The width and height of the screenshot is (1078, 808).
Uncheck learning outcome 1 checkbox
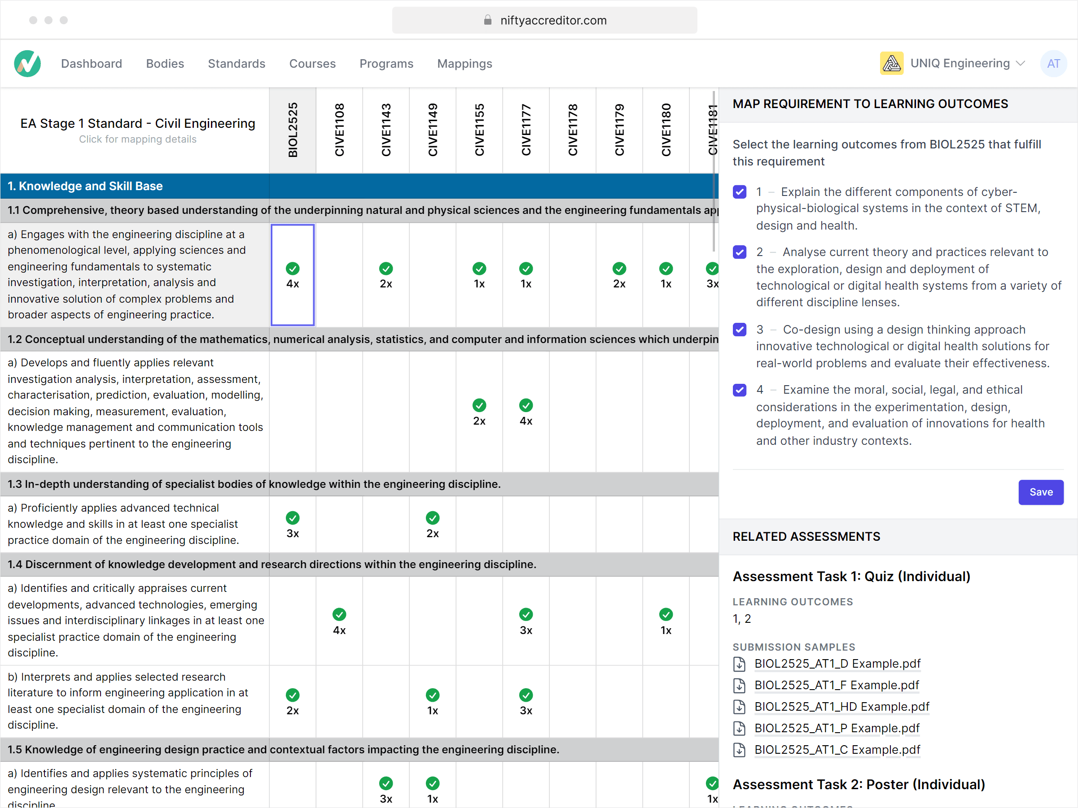pyautogui.click(x=739, y=192)
